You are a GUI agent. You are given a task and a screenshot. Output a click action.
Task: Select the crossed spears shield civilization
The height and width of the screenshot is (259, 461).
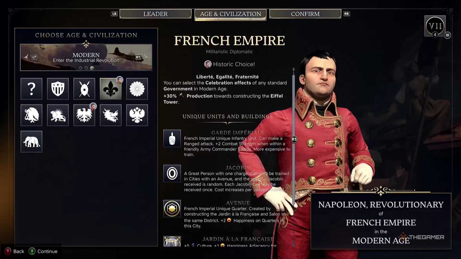pos(84,89)
